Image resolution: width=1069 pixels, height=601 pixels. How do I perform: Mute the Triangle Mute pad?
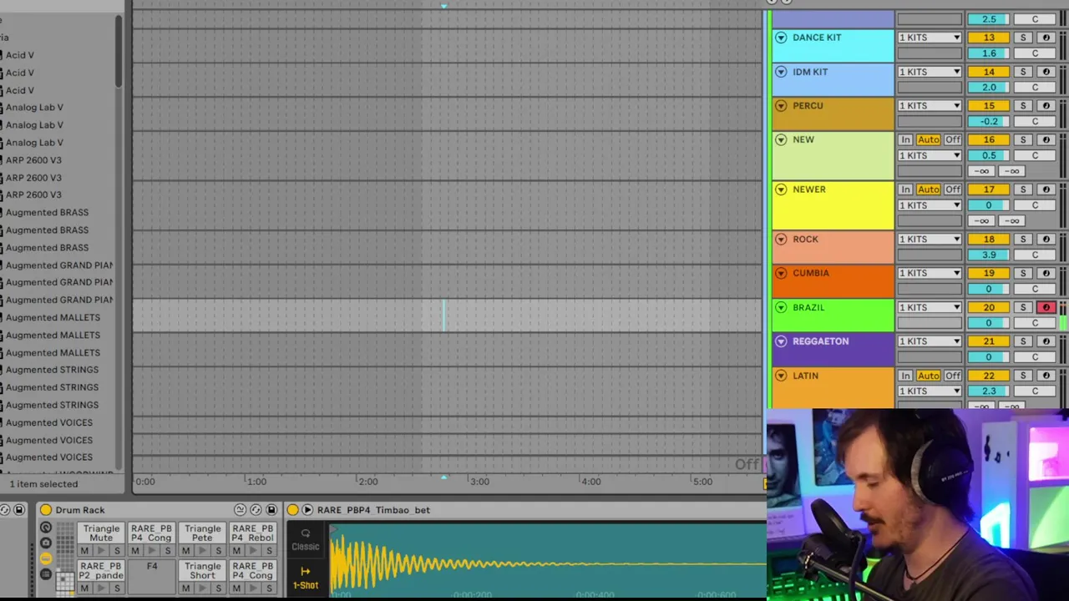[84, 551]
